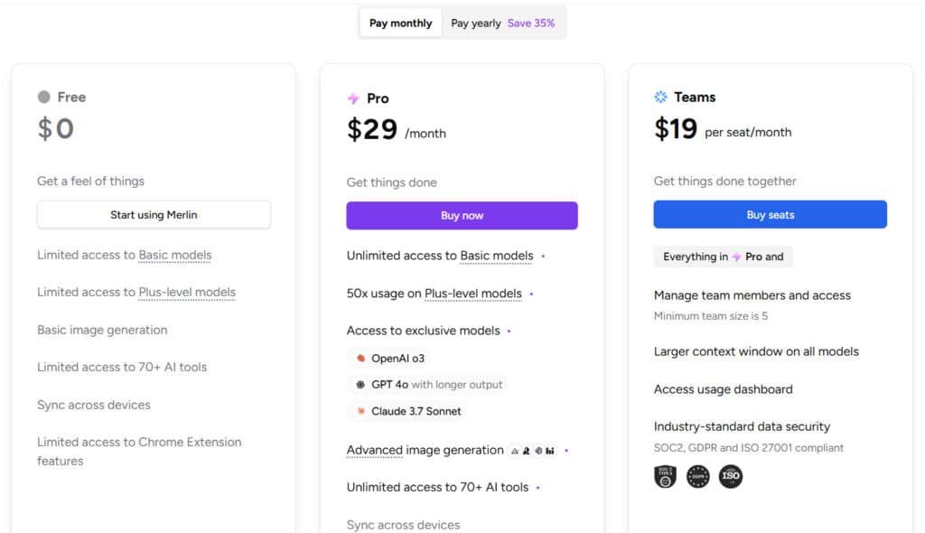Click the Teams plan snowflake icon

tap(661, 98)
